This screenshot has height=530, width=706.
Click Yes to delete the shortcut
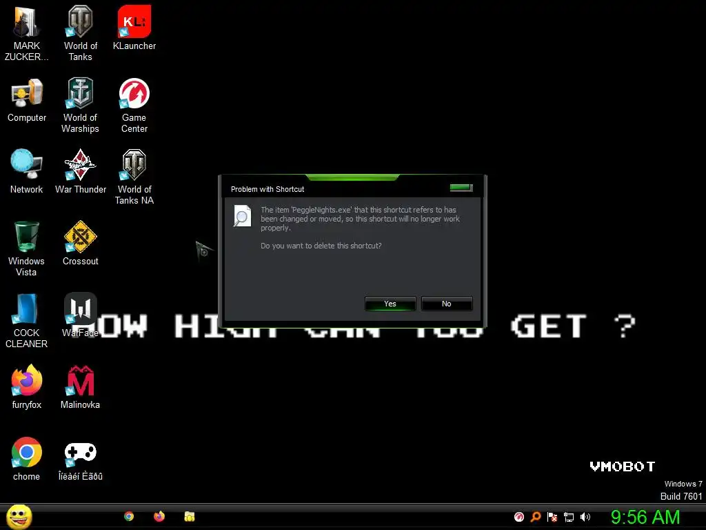(390, 304)
